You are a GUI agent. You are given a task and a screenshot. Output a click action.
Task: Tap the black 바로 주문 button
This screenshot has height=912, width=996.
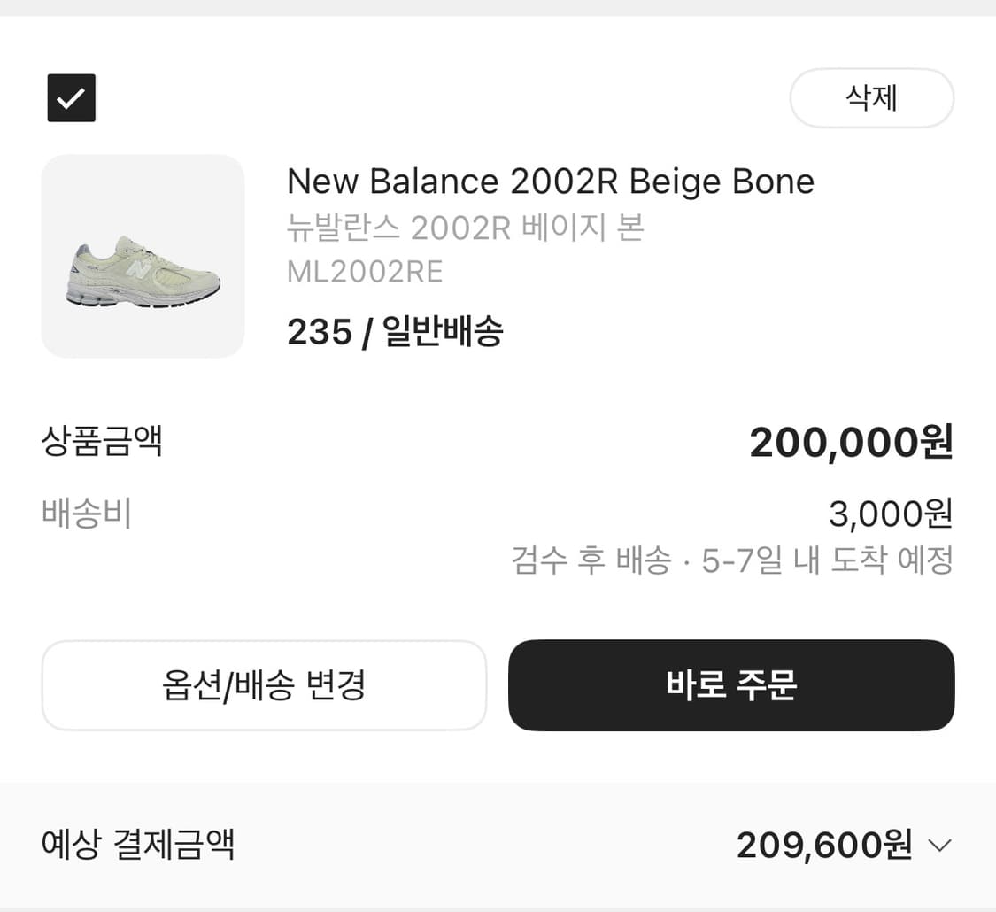(730, 685)
